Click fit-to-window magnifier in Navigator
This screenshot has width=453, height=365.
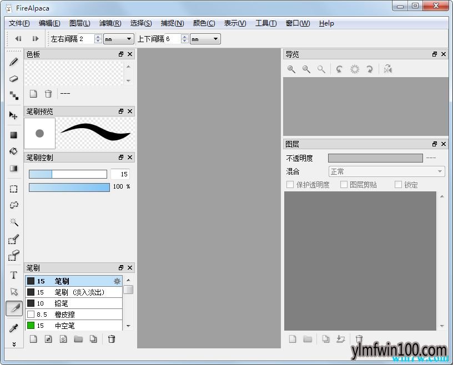[x=321, y=69]
